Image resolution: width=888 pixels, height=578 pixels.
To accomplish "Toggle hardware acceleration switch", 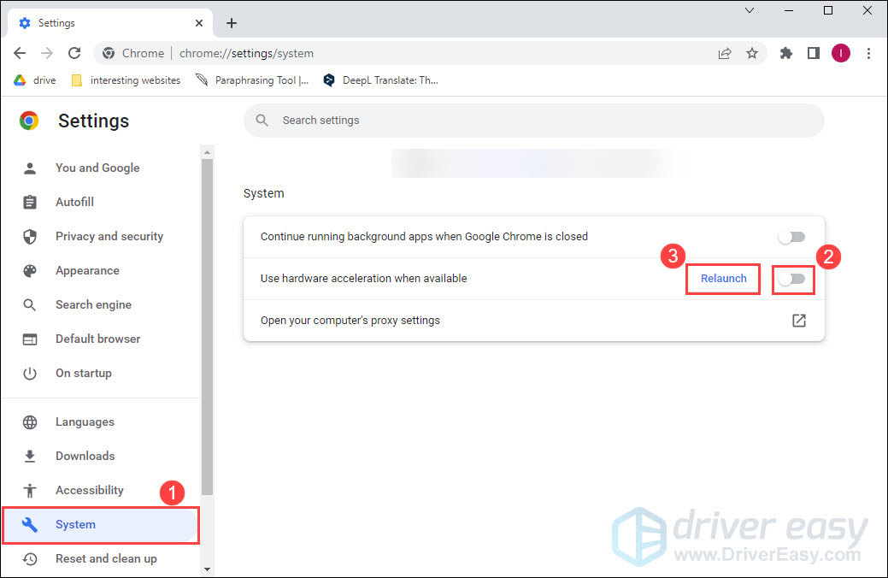I will point(791,279).
